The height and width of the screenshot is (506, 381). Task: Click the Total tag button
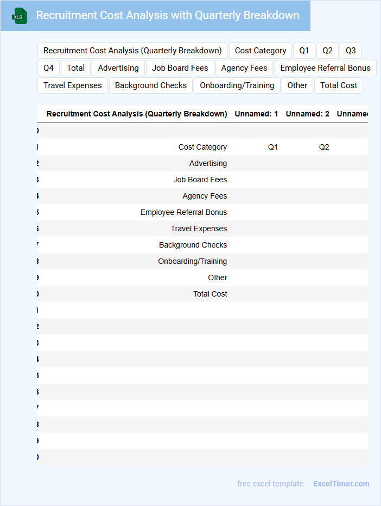click(x=76, y=68)
